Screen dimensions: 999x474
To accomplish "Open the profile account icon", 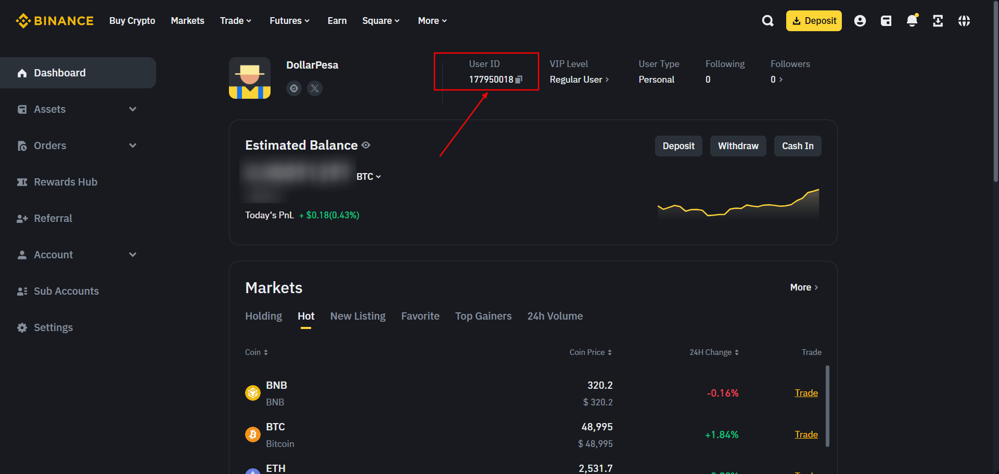I will click(860, 21).
